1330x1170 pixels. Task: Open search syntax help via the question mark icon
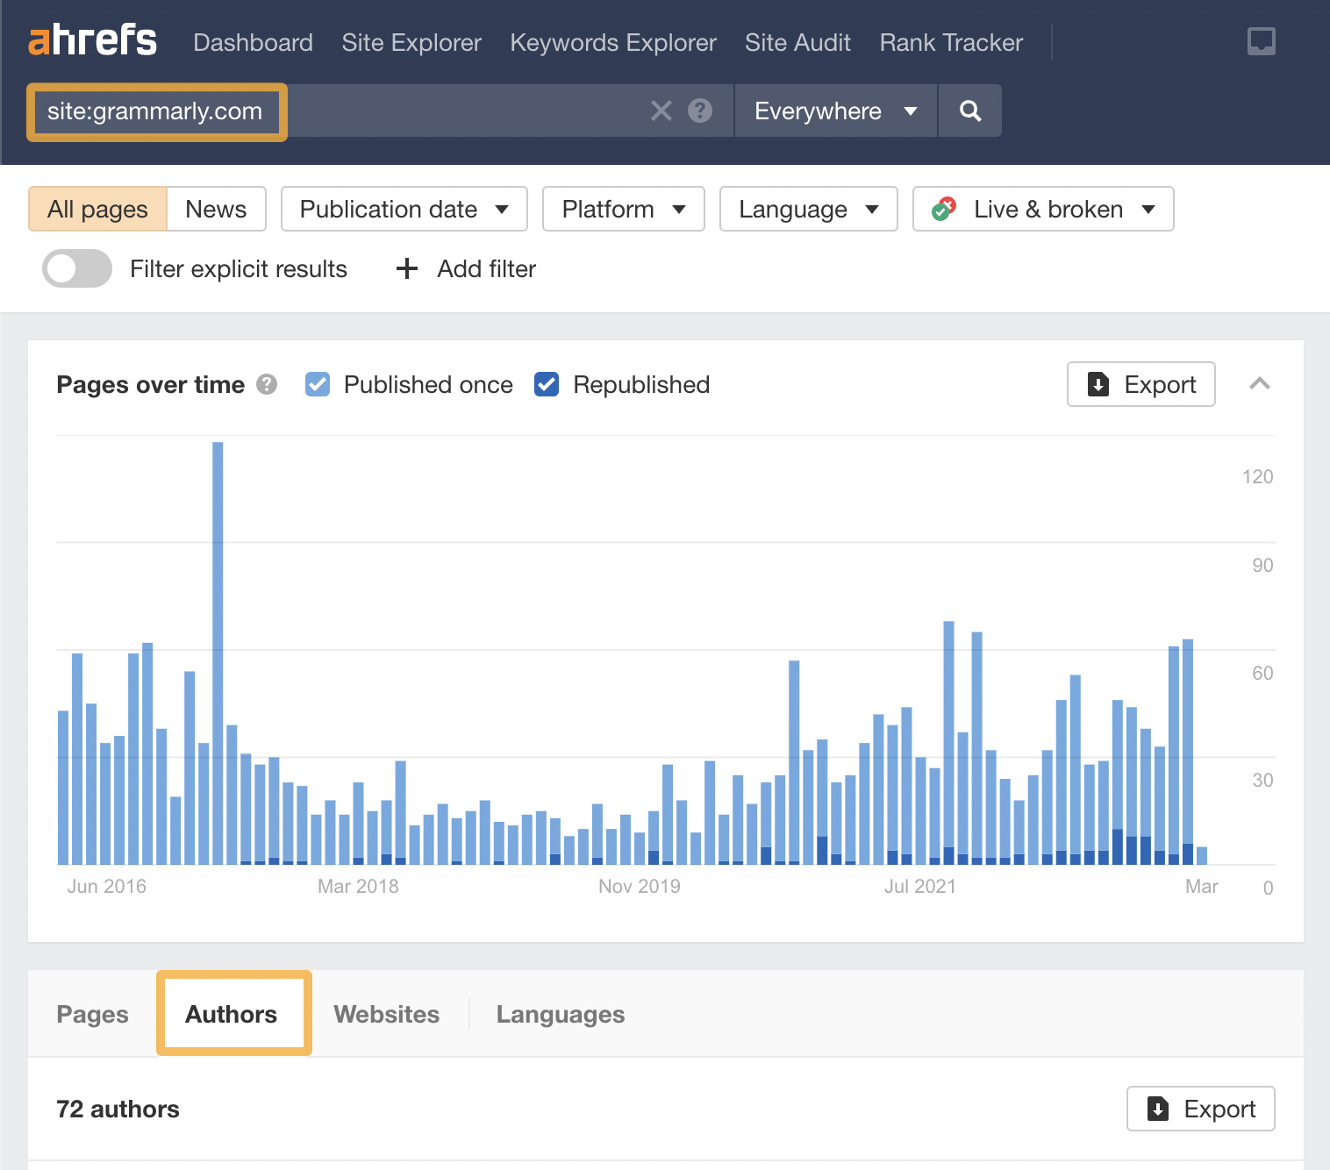[699, 111]
